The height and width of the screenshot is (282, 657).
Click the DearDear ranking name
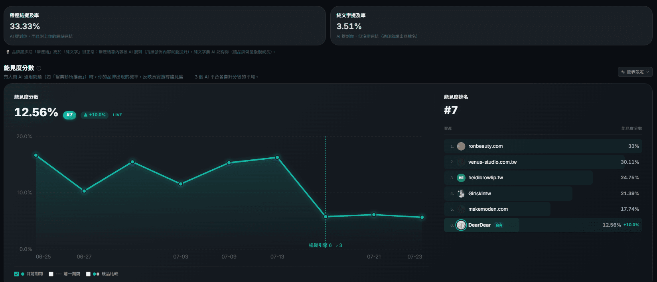tap(479, 225)
